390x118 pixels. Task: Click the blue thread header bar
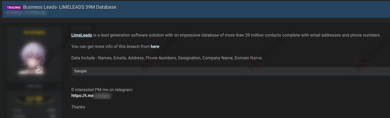click(196, 9)
